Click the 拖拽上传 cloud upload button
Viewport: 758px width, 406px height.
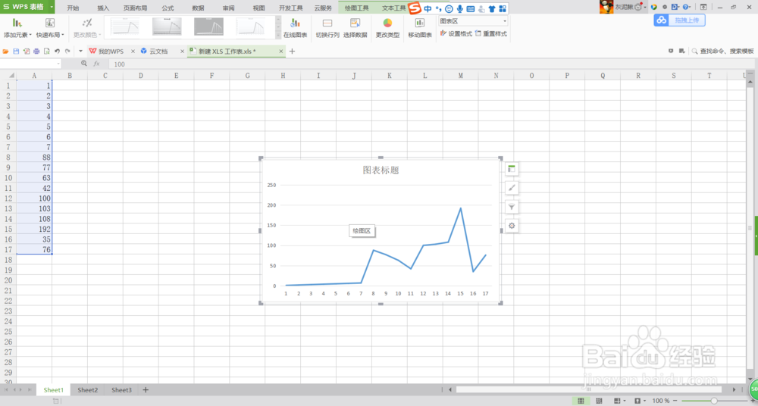(x=679, y=20)
